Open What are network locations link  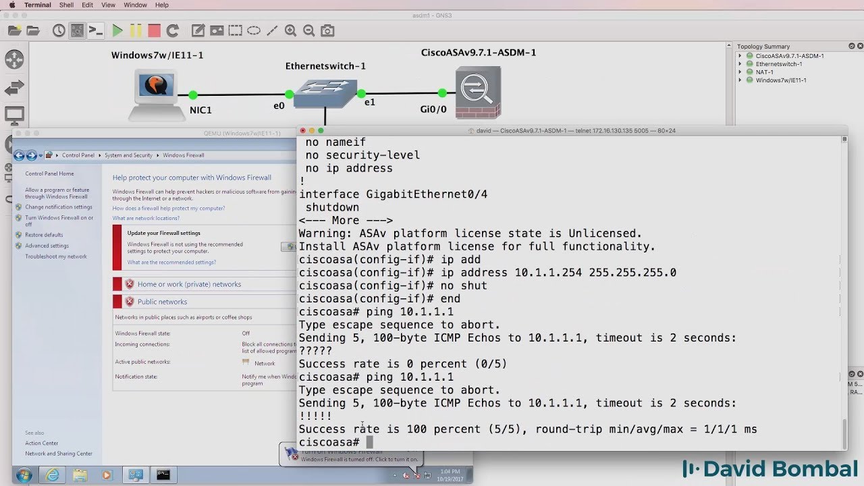pyautogui.click(x=146, y=218)
